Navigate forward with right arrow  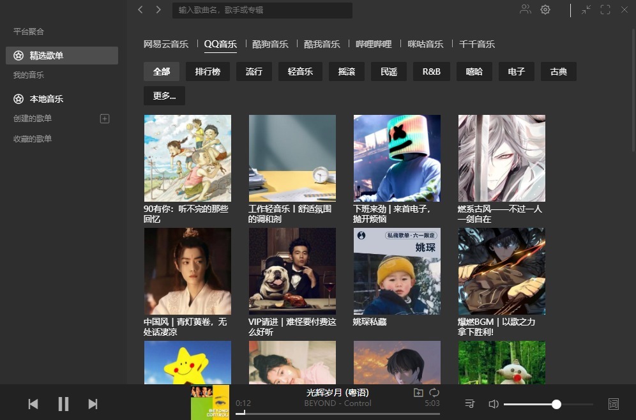coord(158,10)
